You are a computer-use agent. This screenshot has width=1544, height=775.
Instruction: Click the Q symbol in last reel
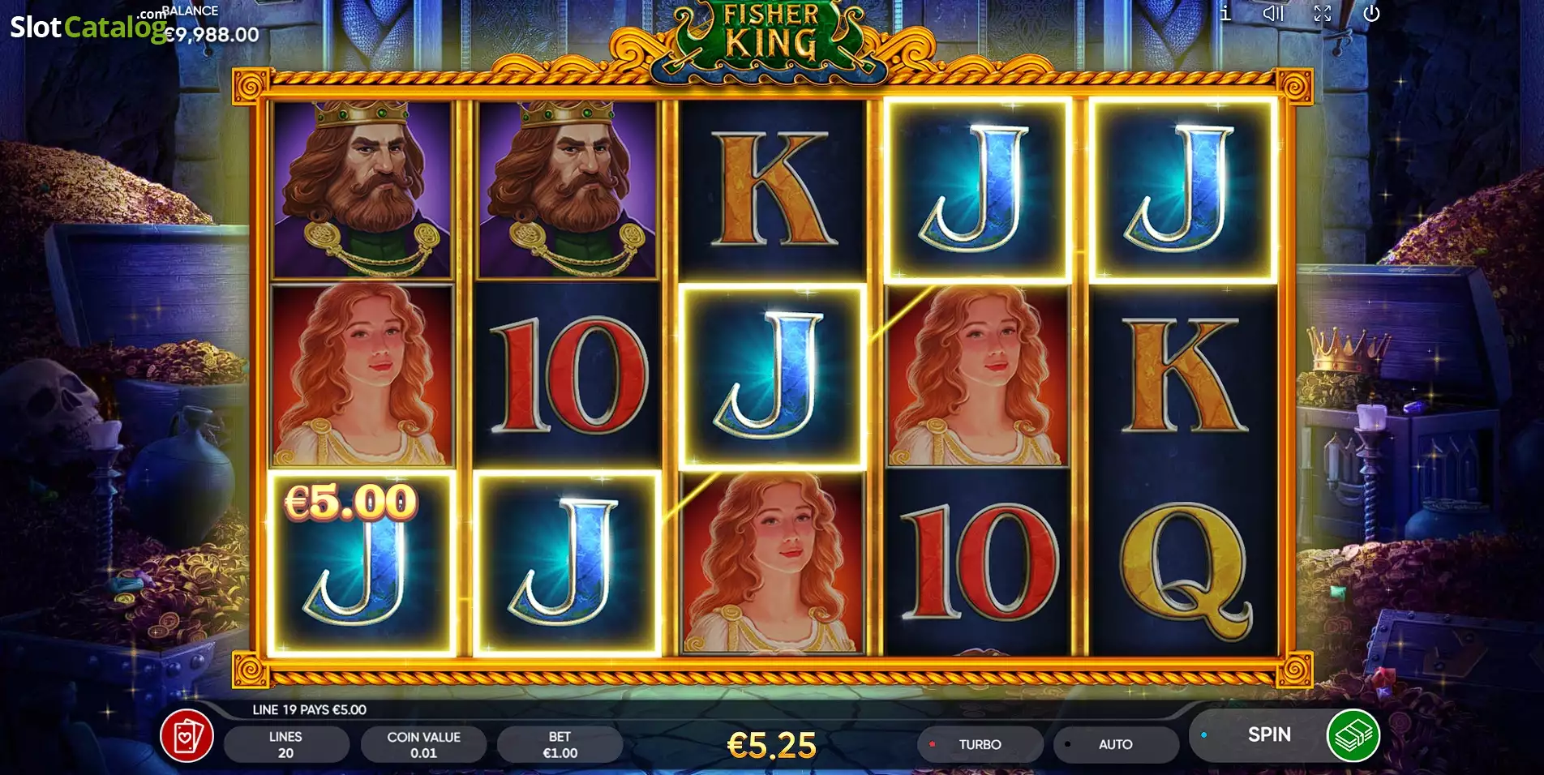pyautogui.click(x=1184, y=564)
